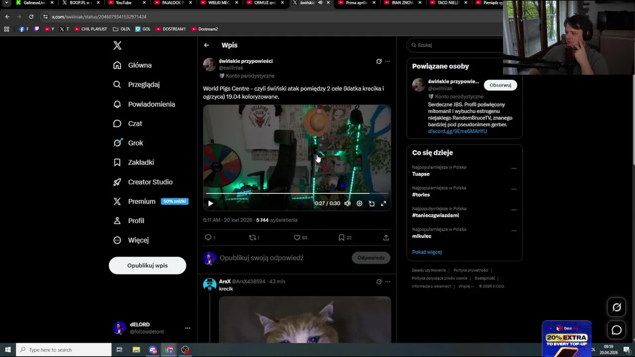Open trending topic mikulec
This screenshot has width=635, height=357.
point(422,237)
